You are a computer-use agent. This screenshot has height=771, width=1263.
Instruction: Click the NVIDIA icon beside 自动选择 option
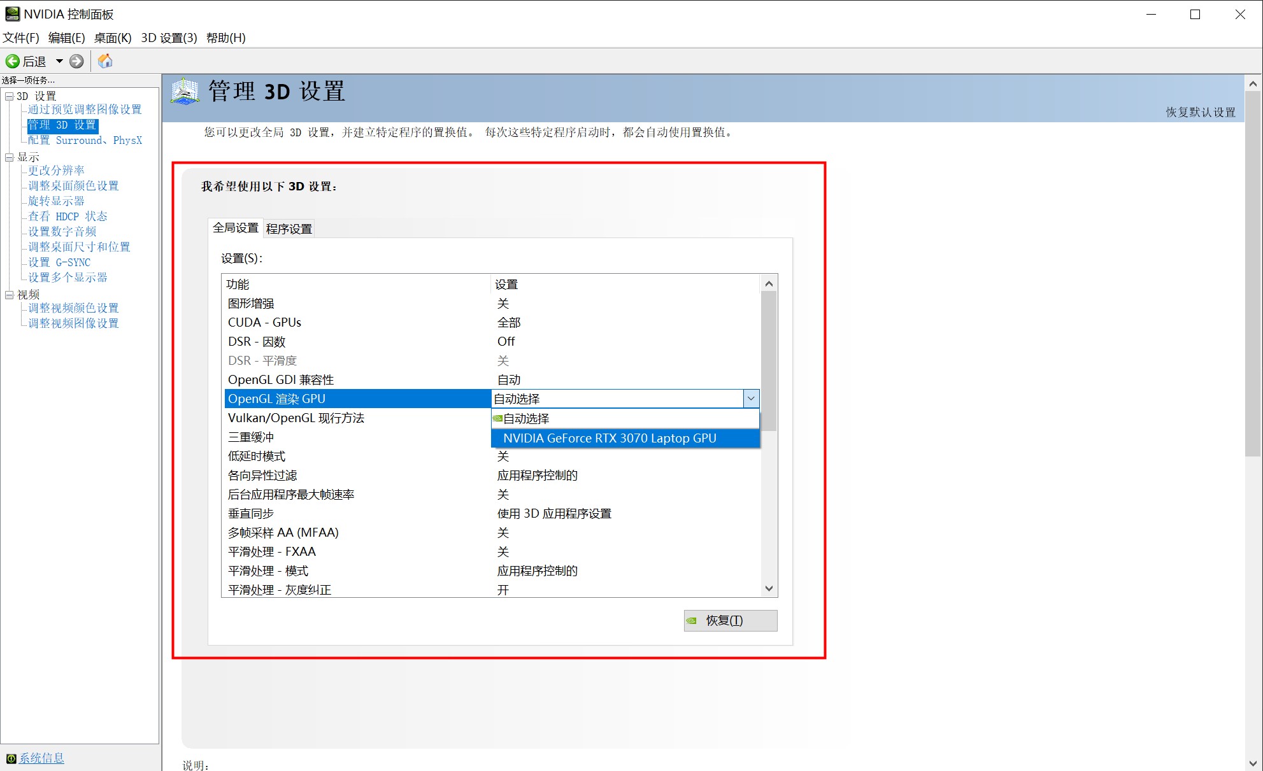pos(497,418)
